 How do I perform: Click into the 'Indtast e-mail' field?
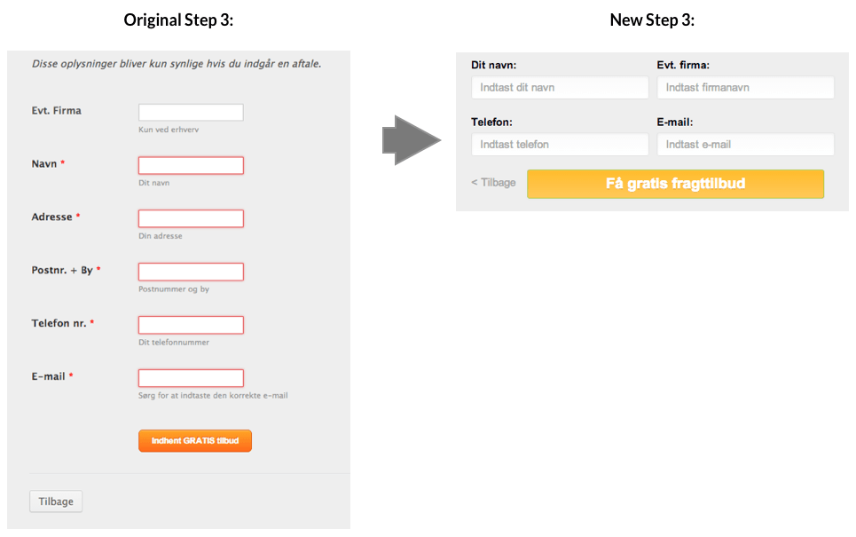pyautogui.click(x=745, y=145)
